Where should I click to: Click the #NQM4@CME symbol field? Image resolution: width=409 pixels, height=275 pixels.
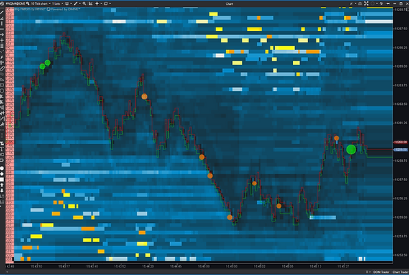pos(15,3)
